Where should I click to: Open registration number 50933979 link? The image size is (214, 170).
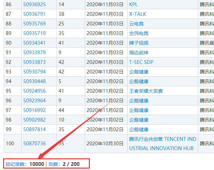tap(34, 53)
